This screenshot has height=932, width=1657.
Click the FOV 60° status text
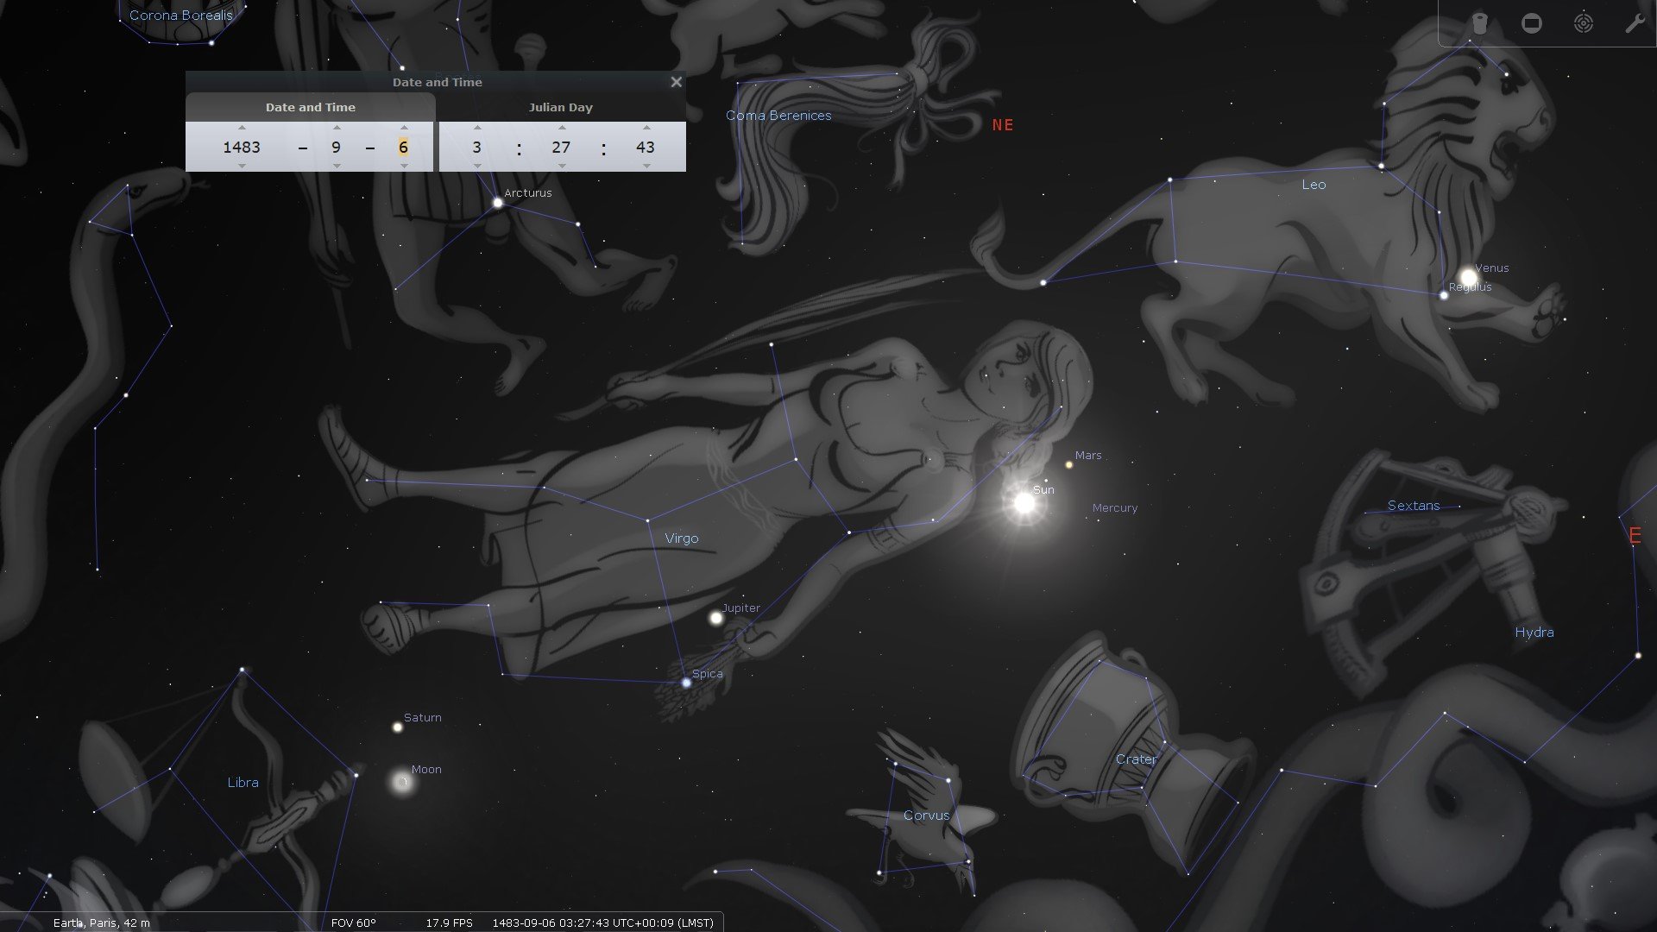click(x=354, y=923)
